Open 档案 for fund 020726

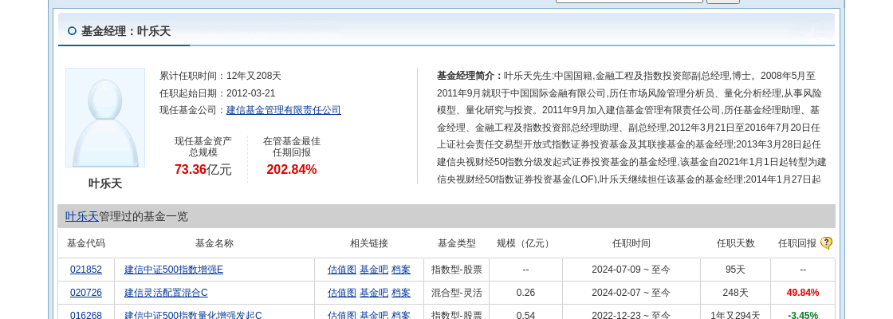click(x=401, y=293)
